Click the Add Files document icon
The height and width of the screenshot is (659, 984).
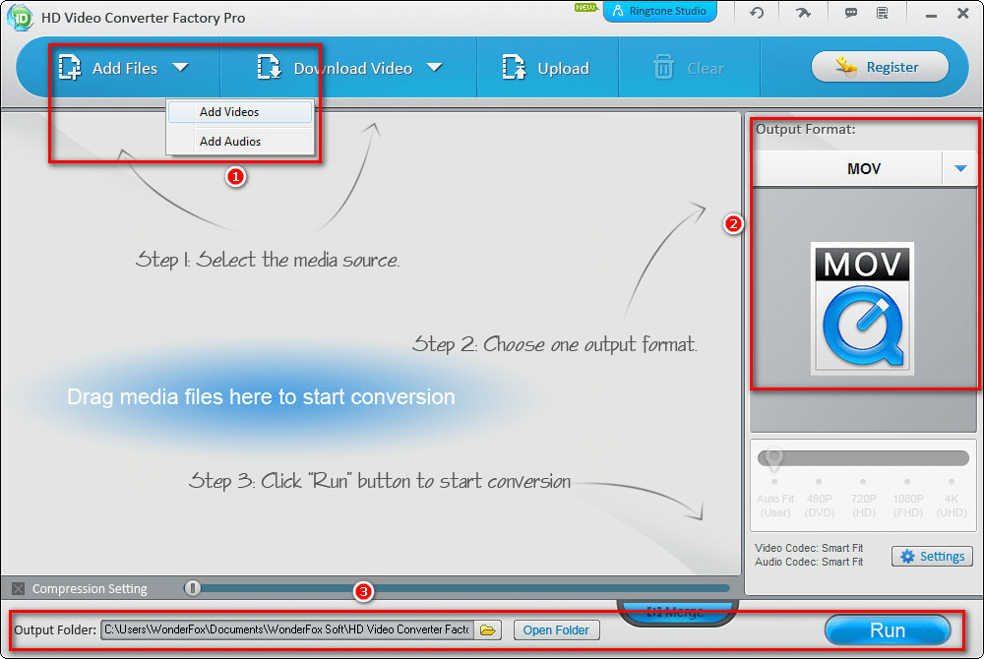(70, 67)
